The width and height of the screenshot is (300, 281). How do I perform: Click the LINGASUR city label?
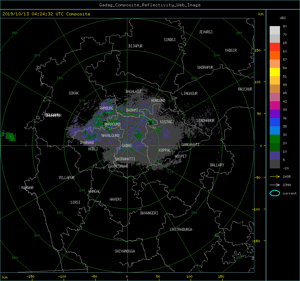tap(189, 94)
